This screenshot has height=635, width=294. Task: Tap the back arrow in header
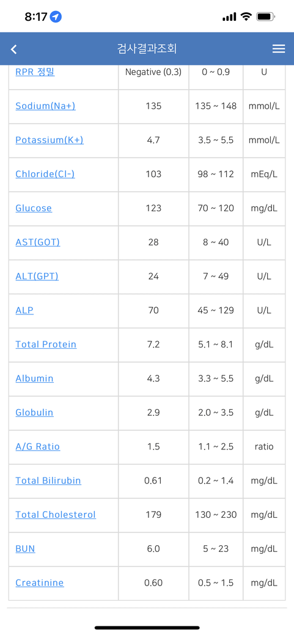click(14, 49)
